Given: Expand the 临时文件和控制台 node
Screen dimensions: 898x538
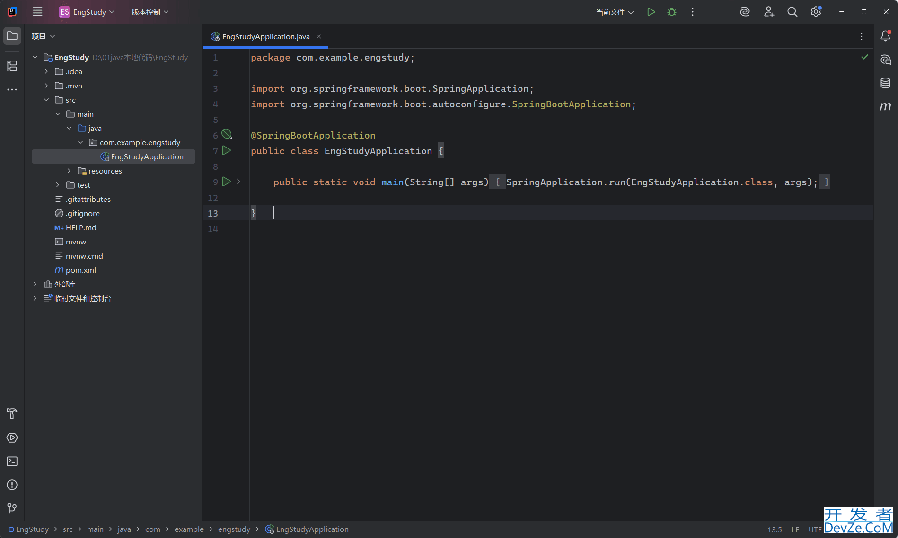Looking at the screenshot, I should click(35, 298).
